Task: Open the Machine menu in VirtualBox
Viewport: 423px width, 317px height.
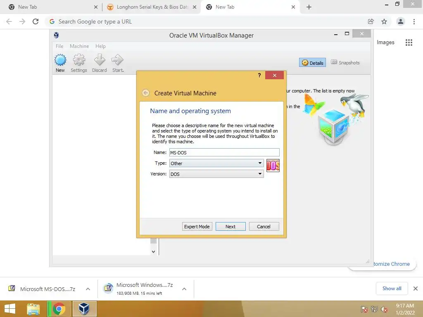Action: point(79,46)
